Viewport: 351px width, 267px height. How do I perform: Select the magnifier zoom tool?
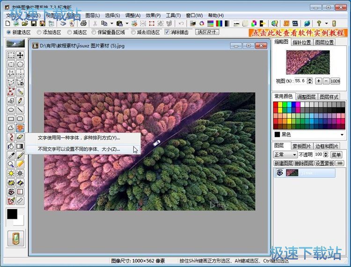click(11, 164)
